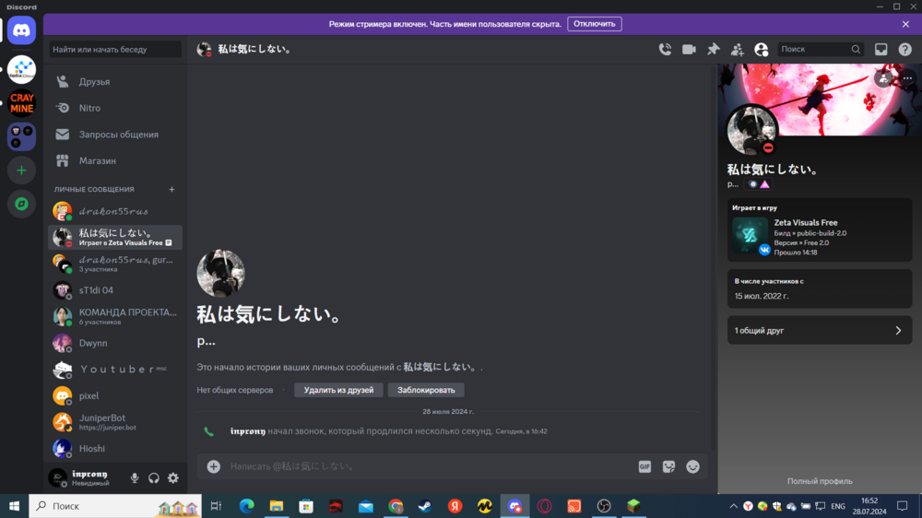Click the Найти или начать беседу field
Image resolution: width=922 pixels, height=518 pixels.
click(x=115, y=50)
